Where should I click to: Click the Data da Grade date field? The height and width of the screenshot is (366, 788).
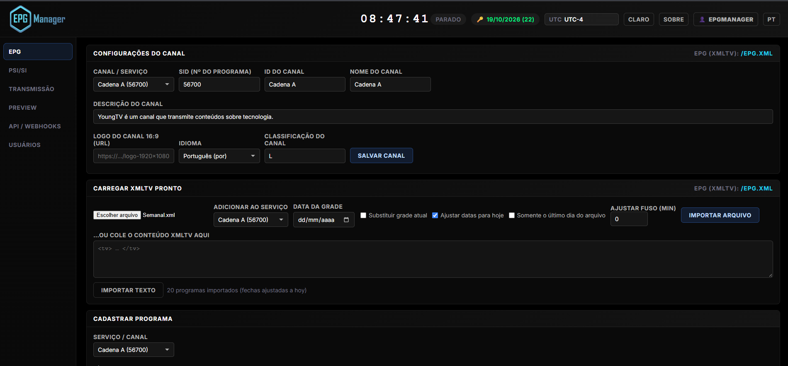click(x=323, y=220)
